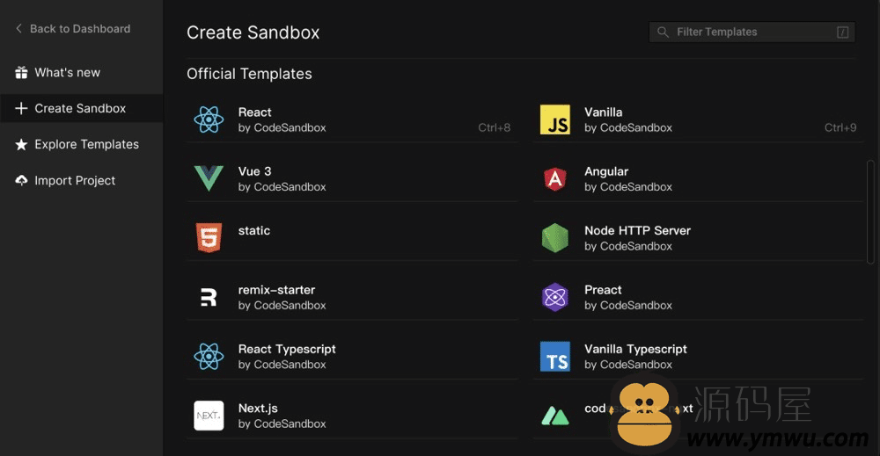Click the Vue 3 green logo
Screen dimensions: 880x456
point(209,178)
